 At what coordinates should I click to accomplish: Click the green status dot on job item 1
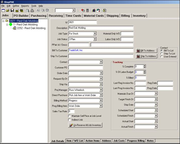coord(11,25)
